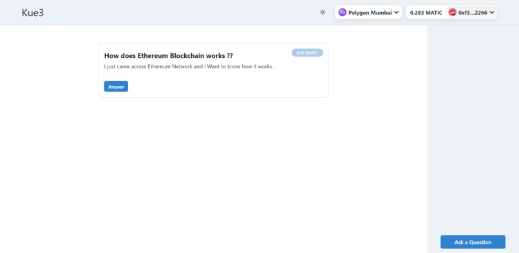The width and height of the screenshot is (519, 253).
Task: Open the Polygon Mumbai network dropdown
Action: click(x=368, y=13)
